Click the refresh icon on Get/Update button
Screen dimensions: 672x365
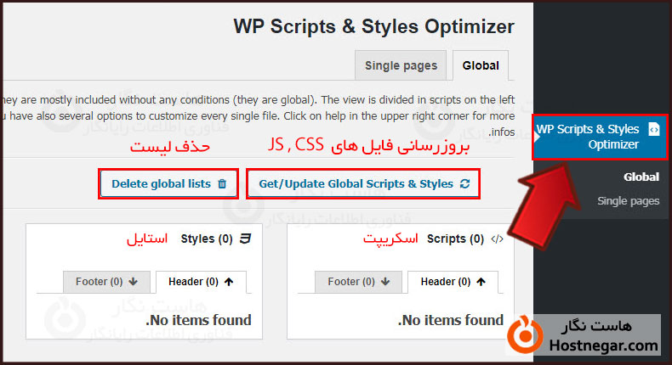[464, 183]
